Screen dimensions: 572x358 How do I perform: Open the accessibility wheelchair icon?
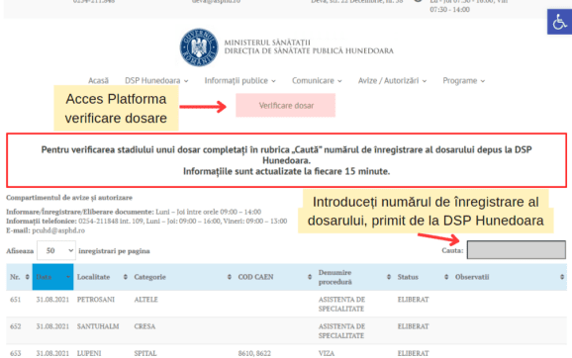pos(559,22)
